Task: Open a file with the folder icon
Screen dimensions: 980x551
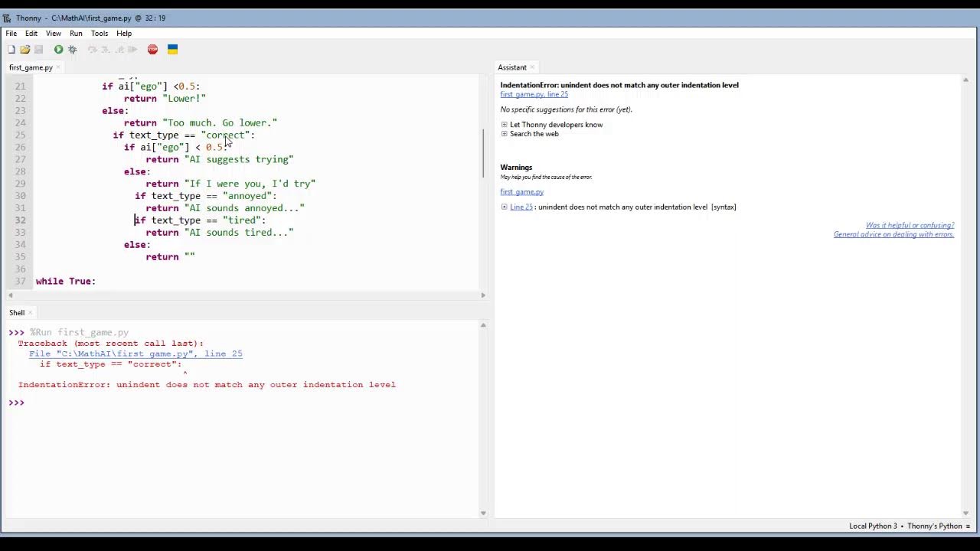Action: pos(24,50)
